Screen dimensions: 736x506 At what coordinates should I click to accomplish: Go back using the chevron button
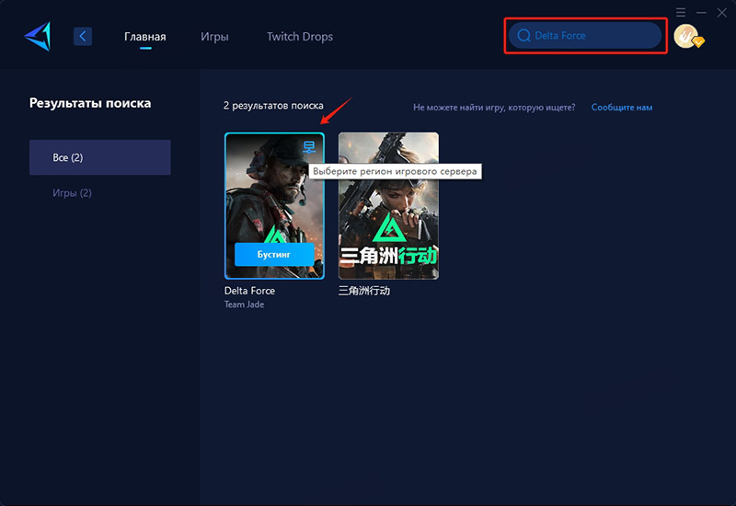(83, 36)
